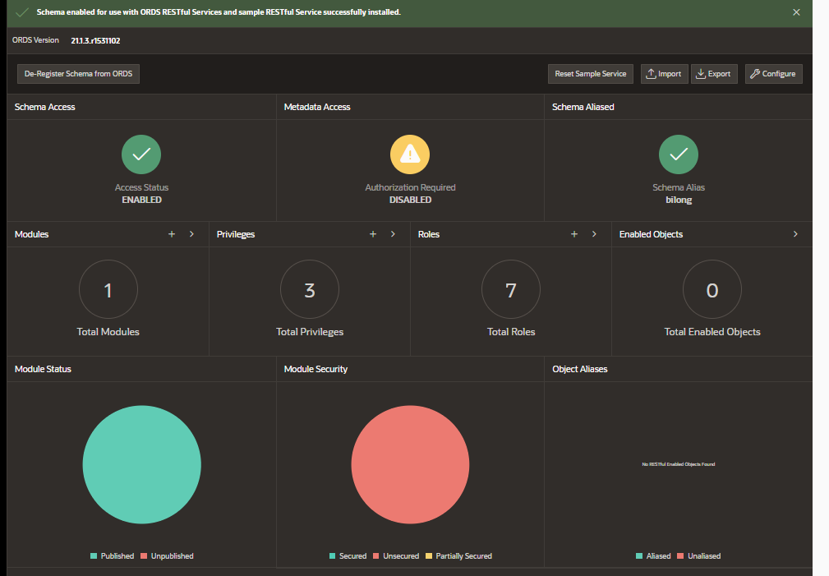The image size is (829, 576).
Task: Open Enabled Objects list via chevron
Action: [795, 234]
